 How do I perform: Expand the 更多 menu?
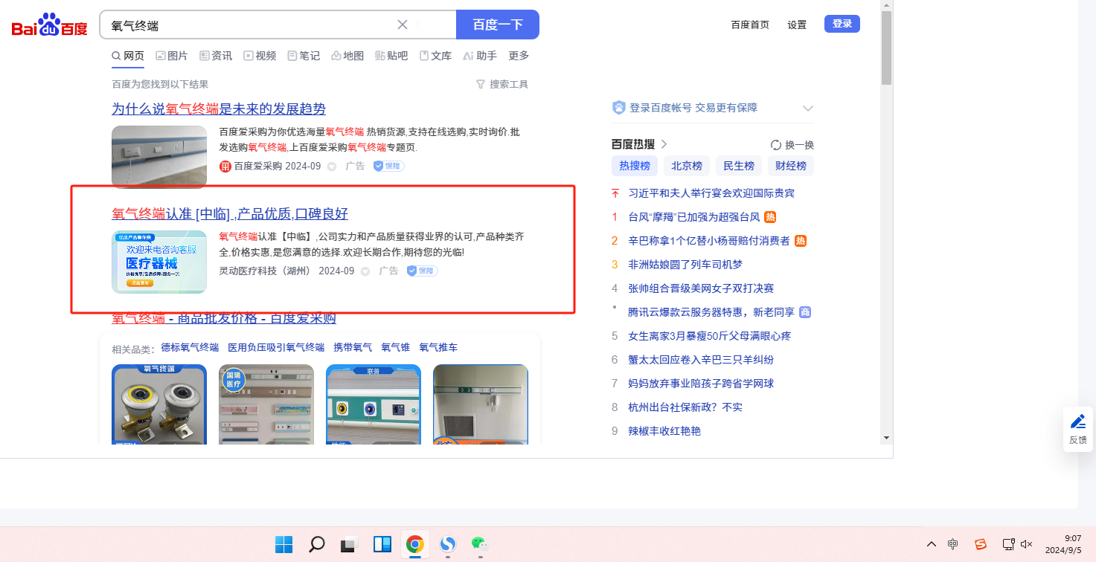[519, 56]
